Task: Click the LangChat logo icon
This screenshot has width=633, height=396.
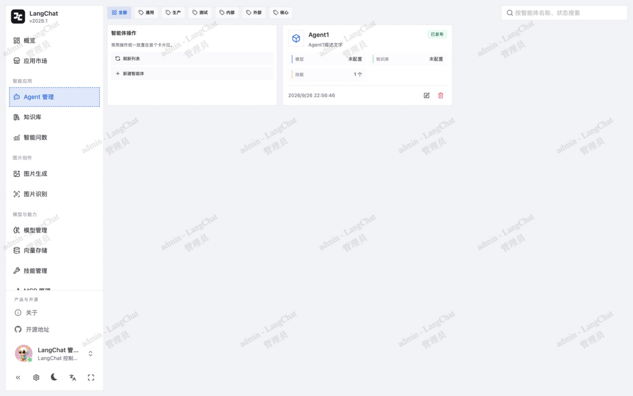Action: coord(18,17)
